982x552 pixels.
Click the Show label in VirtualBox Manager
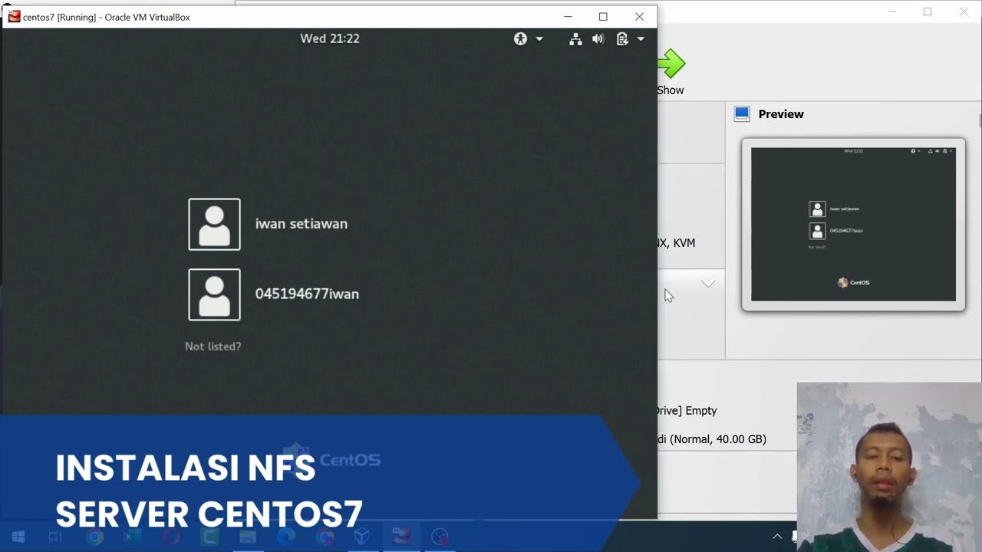(671, 90)
